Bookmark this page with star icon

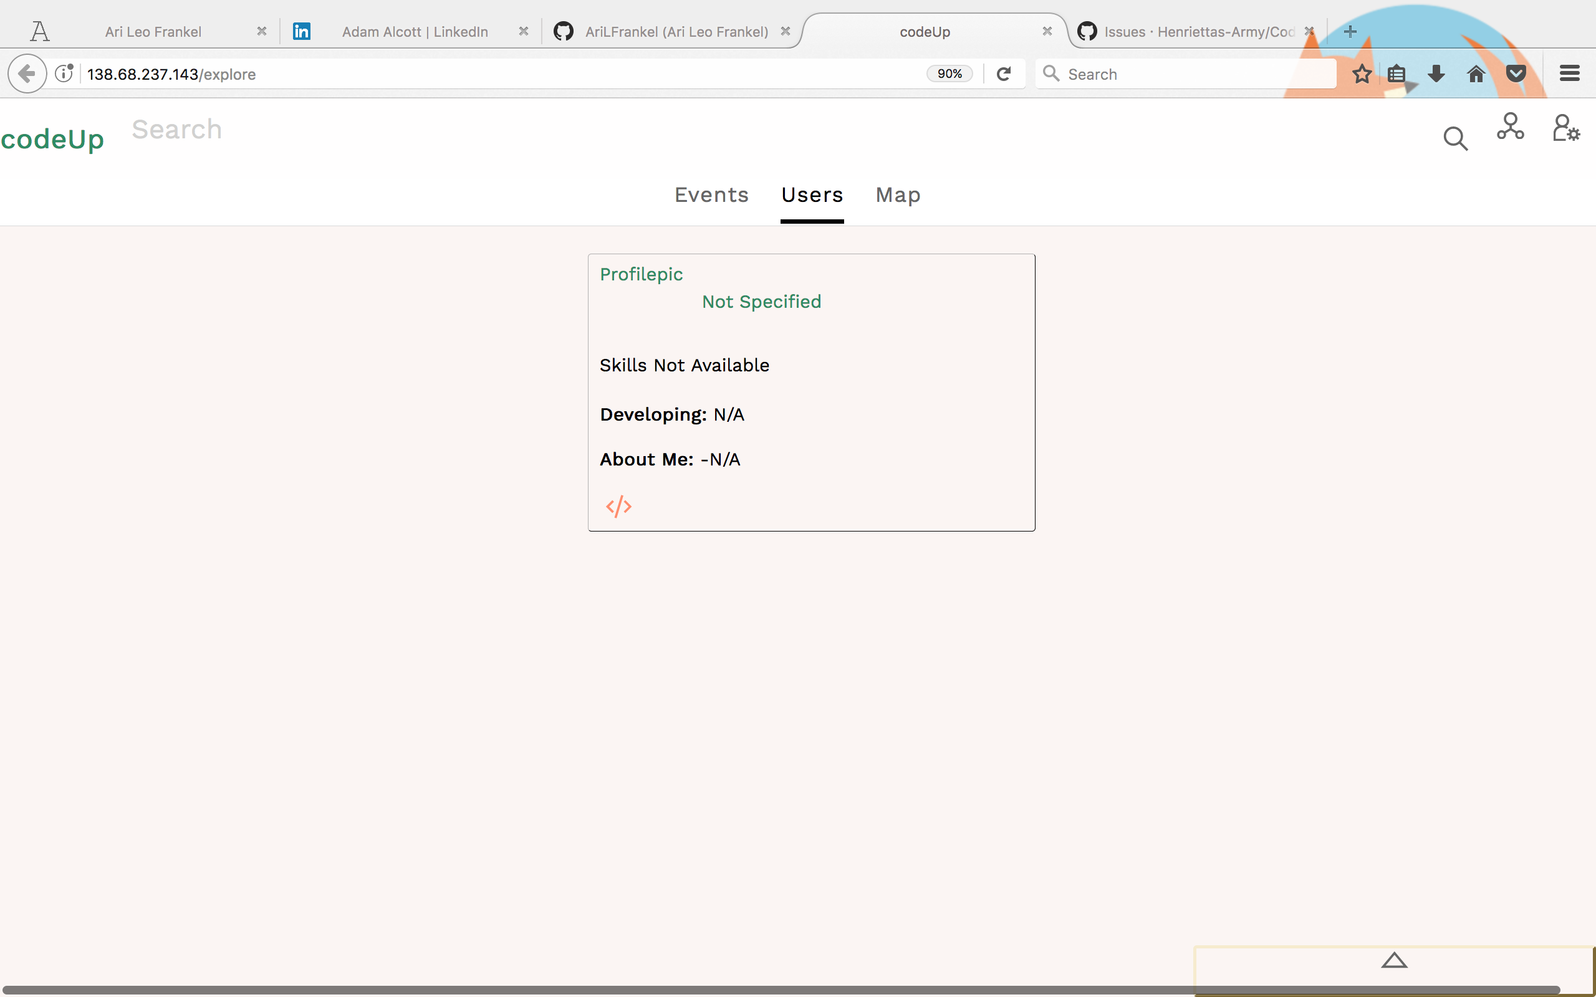tap(1361, 74)
